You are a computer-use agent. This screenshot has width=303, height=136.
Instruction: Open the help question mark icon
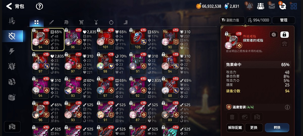(39, 6)
